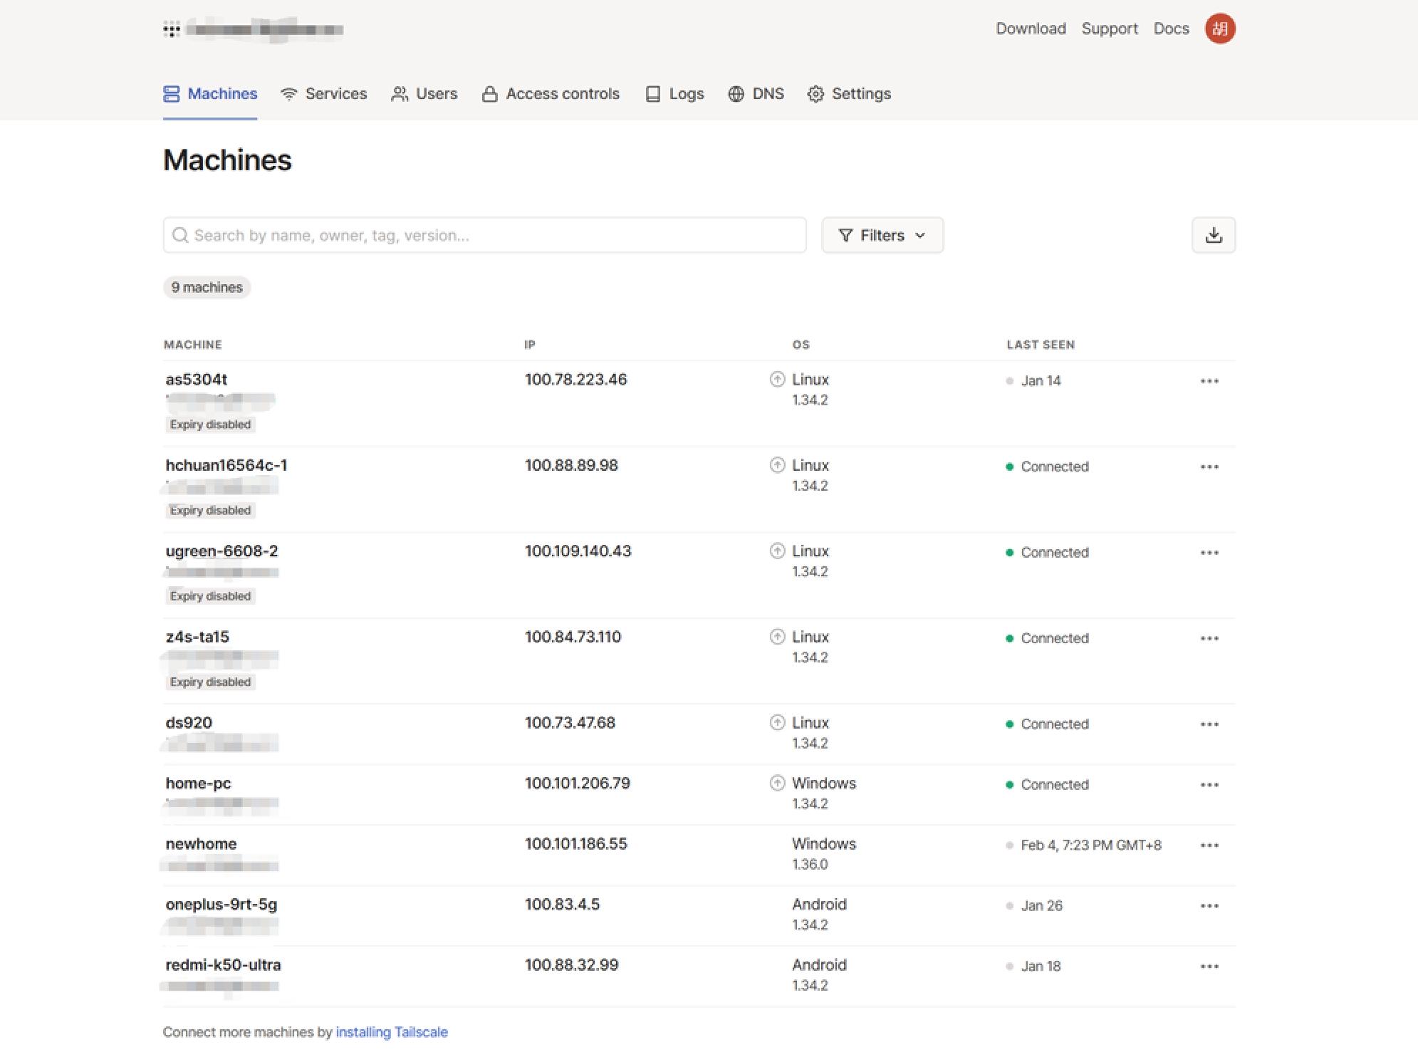
Task: Click update-available icon next to home-pc Windows
Action: pyautogui.click(x=777, y=784)
